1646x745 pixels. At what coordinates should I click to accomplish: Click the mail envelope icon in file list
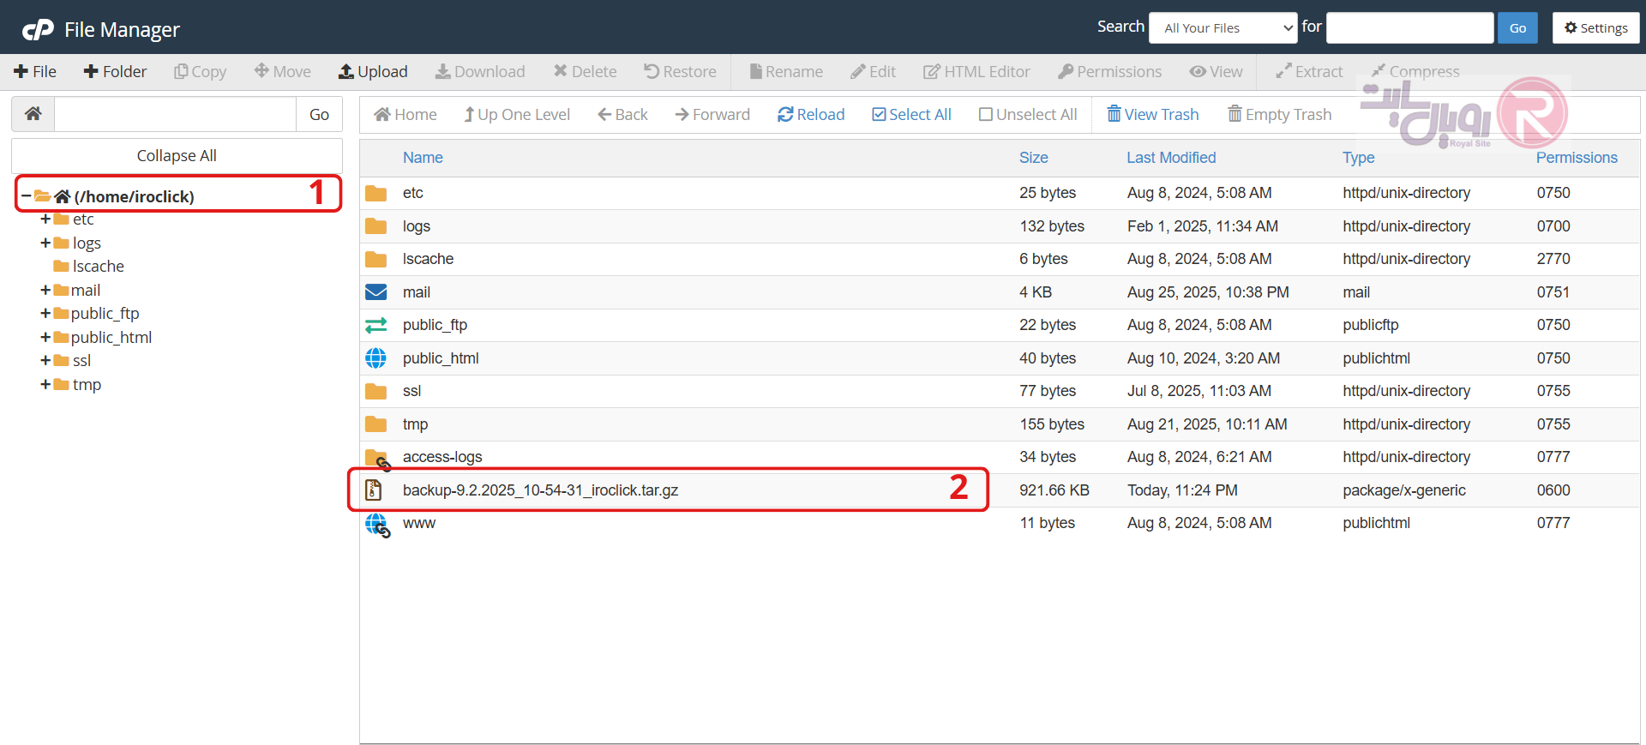[x=375, y=292]
